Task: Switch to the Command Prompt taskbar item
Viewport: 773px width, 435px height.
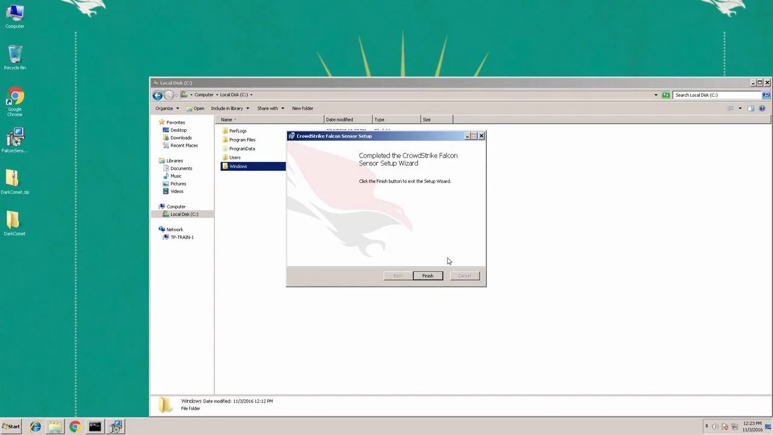Action: point(95,427)
